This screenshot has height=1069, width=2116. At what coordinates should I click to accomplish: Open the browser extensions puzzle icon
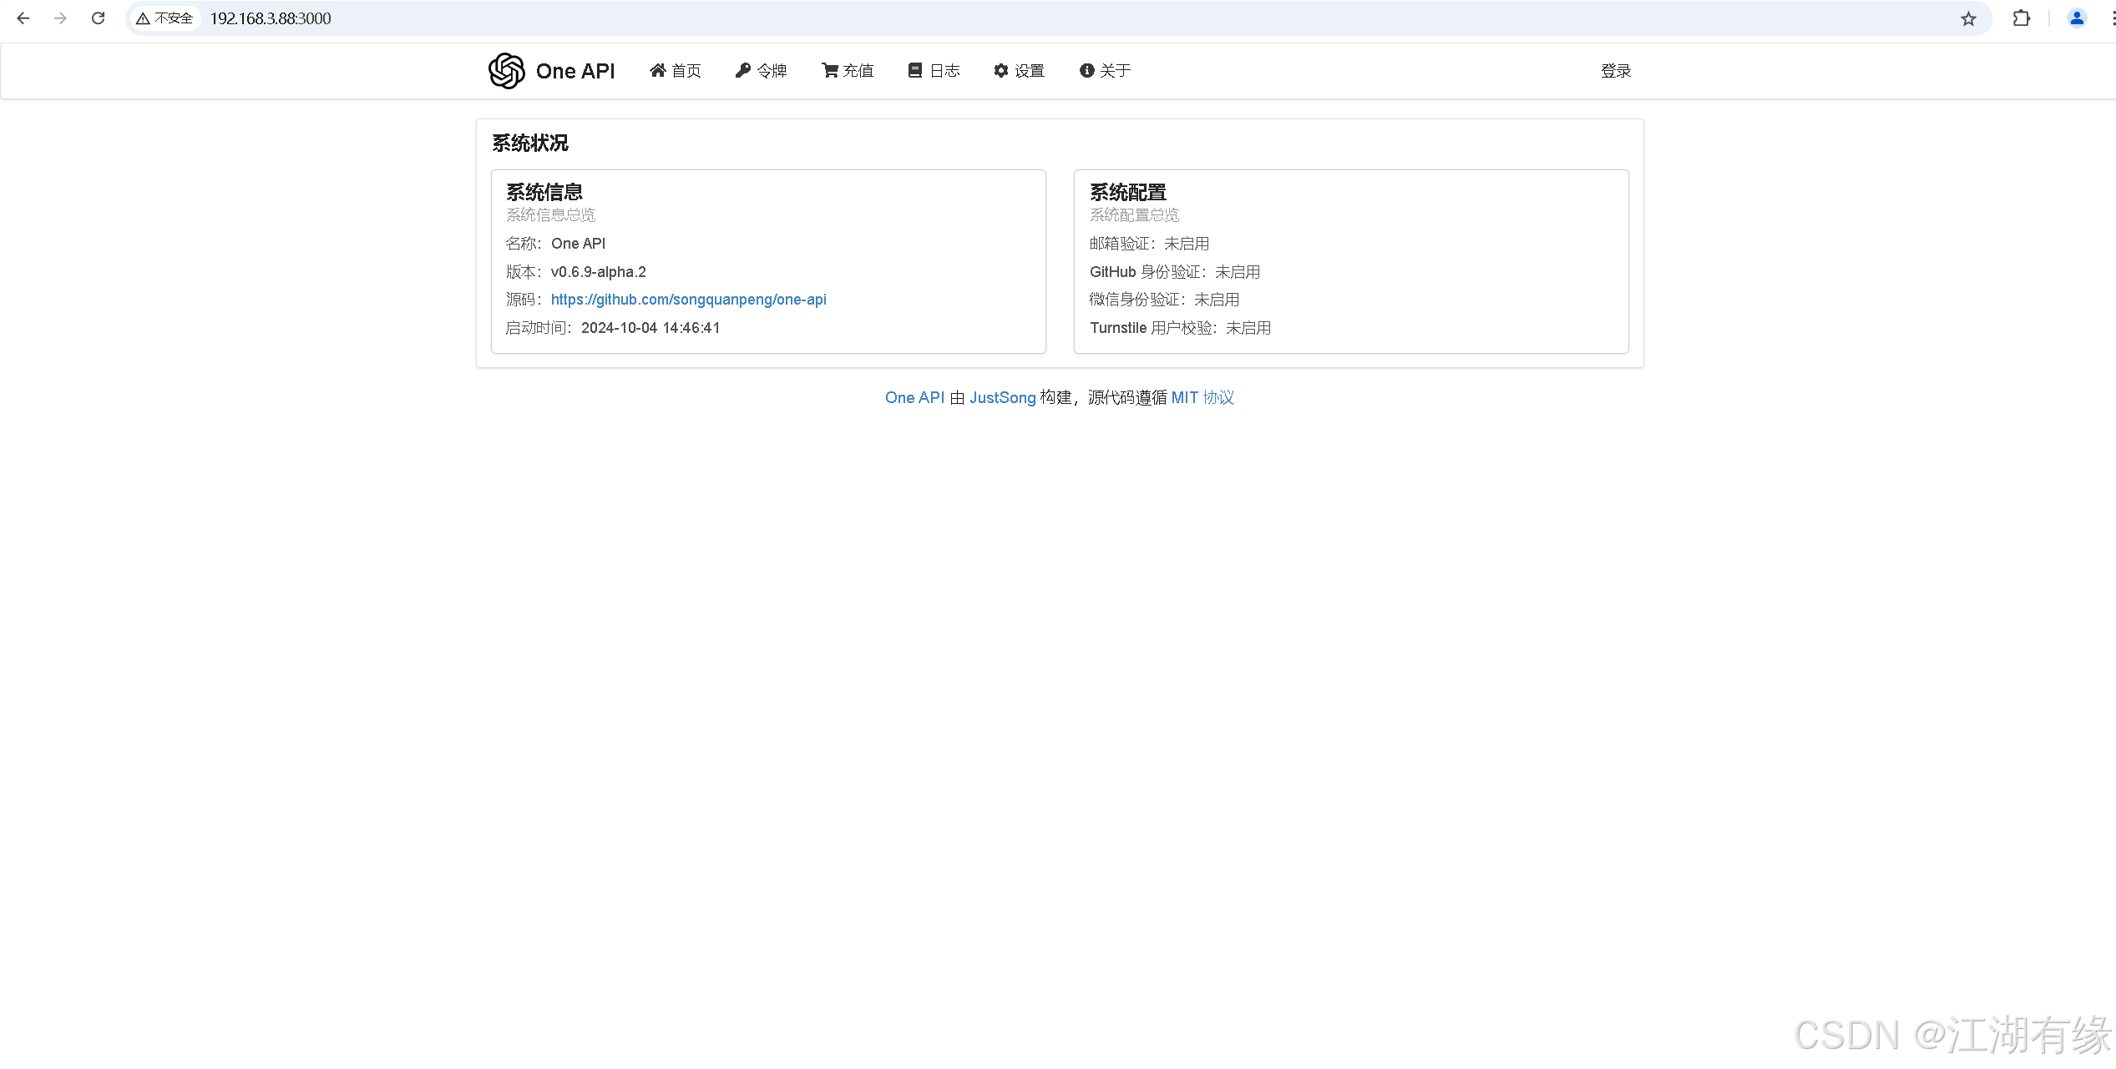(x=2022, y=18)
